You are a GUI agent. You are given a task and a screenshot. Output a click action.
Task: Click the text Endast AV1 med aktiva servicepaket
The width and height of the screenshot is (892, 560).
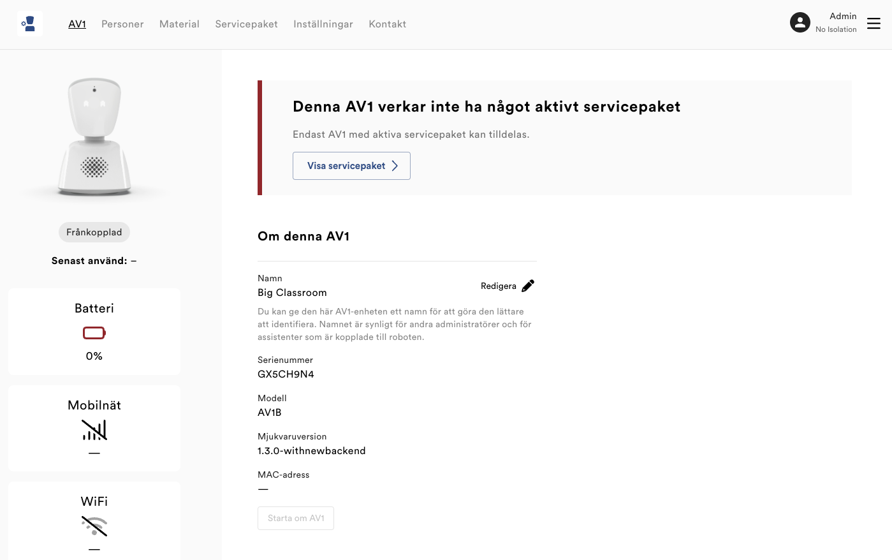coord(411,135)
